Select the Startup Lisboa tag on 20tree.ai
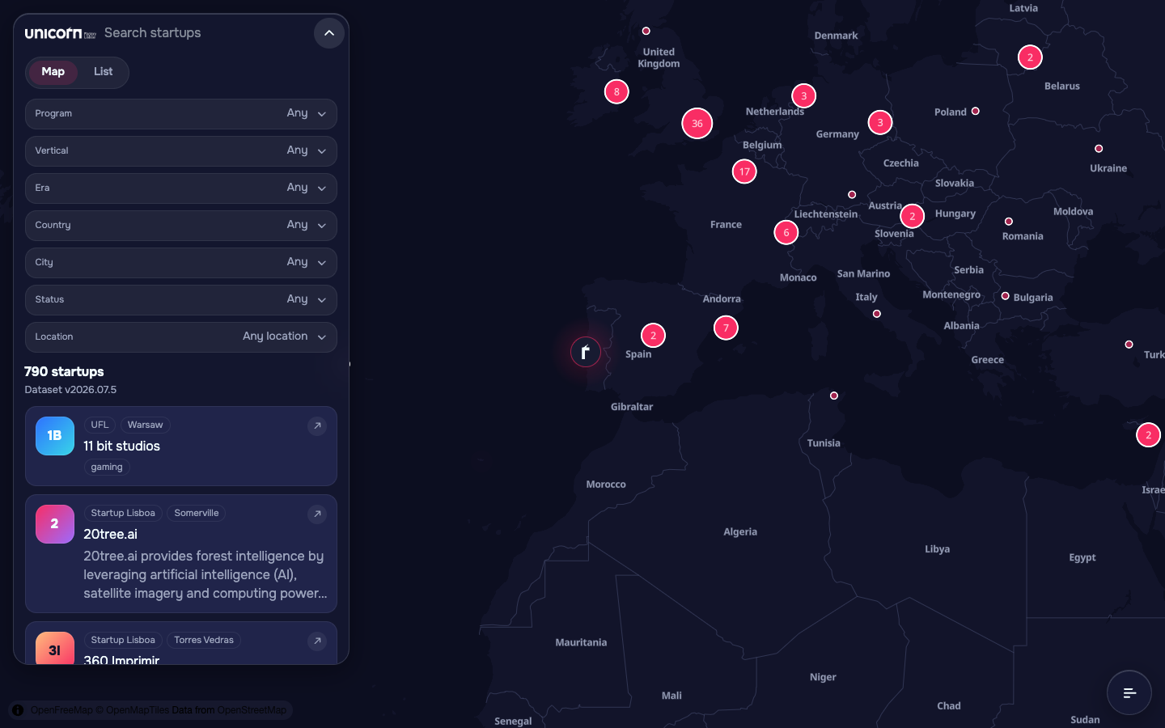The image size is (1165, 728). point(123,514)
